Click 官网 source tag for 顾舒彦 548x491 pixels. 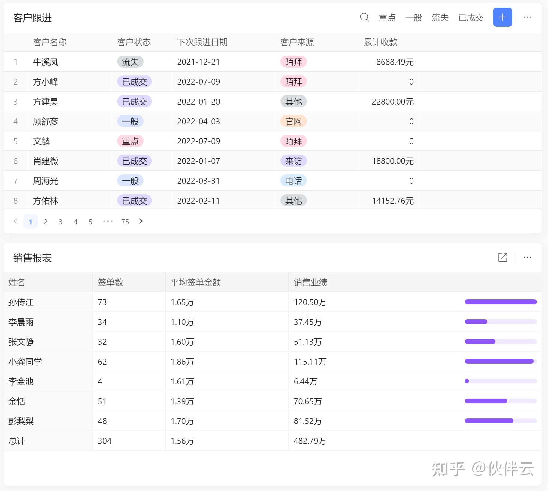coord(294,121)
